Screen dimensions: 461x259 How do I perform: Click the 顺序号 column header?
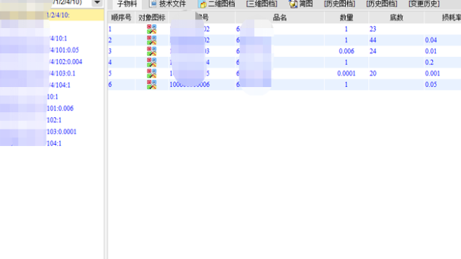tap(122, 17)
